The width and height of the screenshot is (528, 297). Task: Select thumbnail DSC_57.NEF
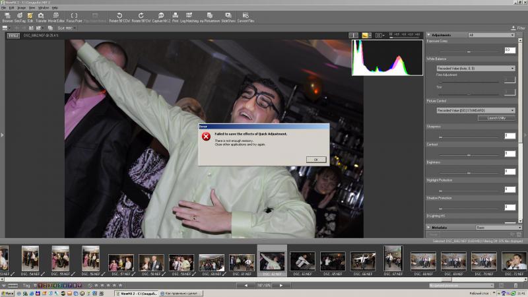[x=121, y=263]
